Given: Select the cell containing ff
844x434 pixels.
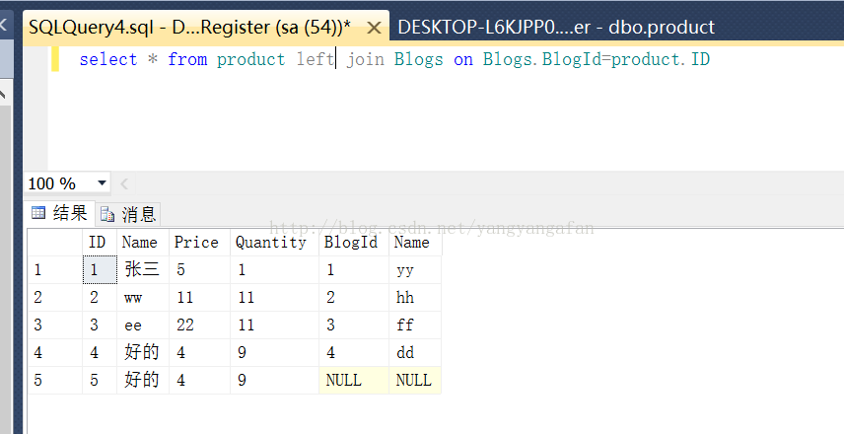Looking at the screenshot, I should pos(415,325).
